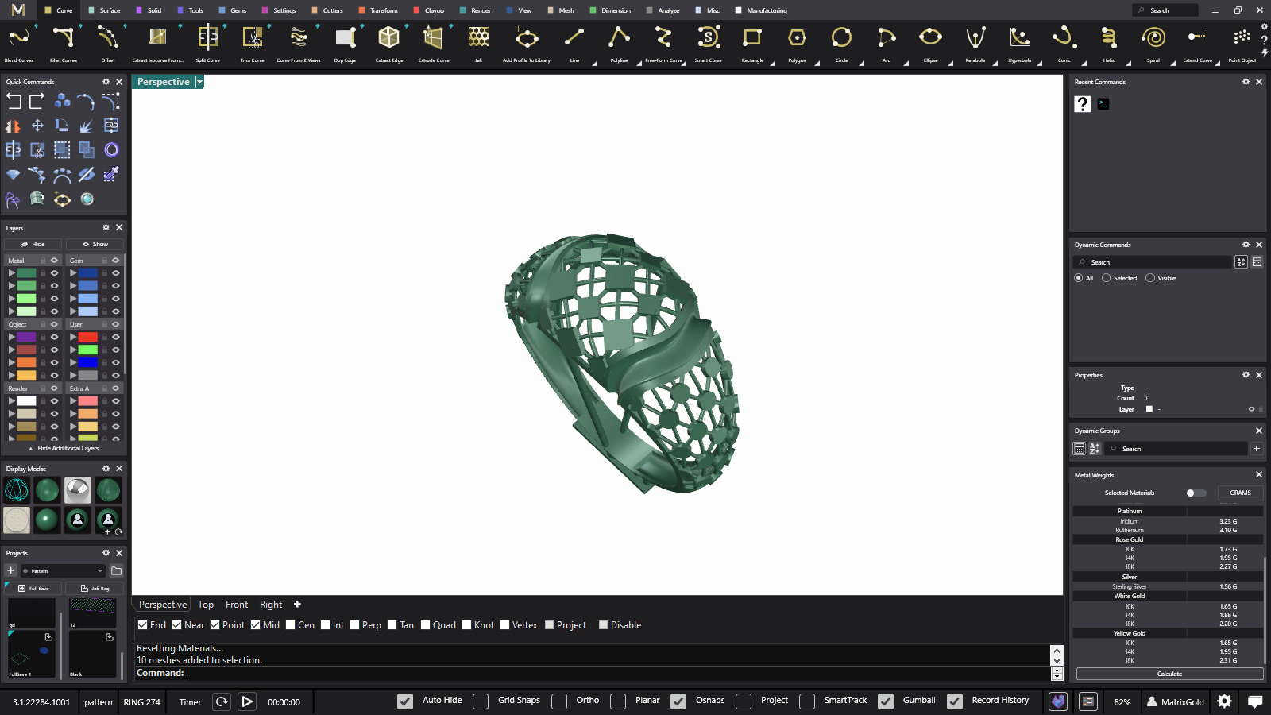The width and height of the screenshot is (1271, 715).
Task: Choose the Spiral tool
Action: tap(1153, 43)
